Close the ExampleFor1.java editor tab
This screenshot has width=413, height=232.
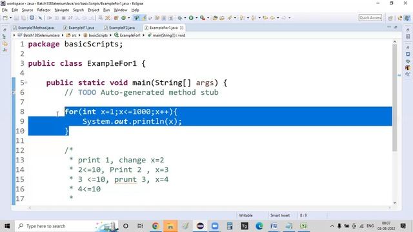point(182,28)
